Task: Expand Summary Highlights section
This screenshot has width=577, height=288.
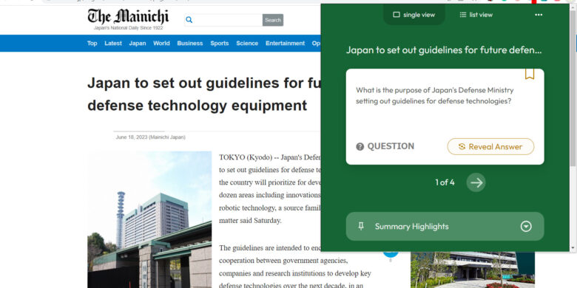Action: tap(526, 226)
